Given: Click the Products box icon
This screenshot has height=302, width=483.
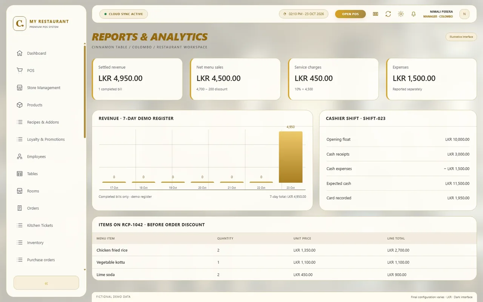Looking at the screenshot, I should tap(20, 105).
